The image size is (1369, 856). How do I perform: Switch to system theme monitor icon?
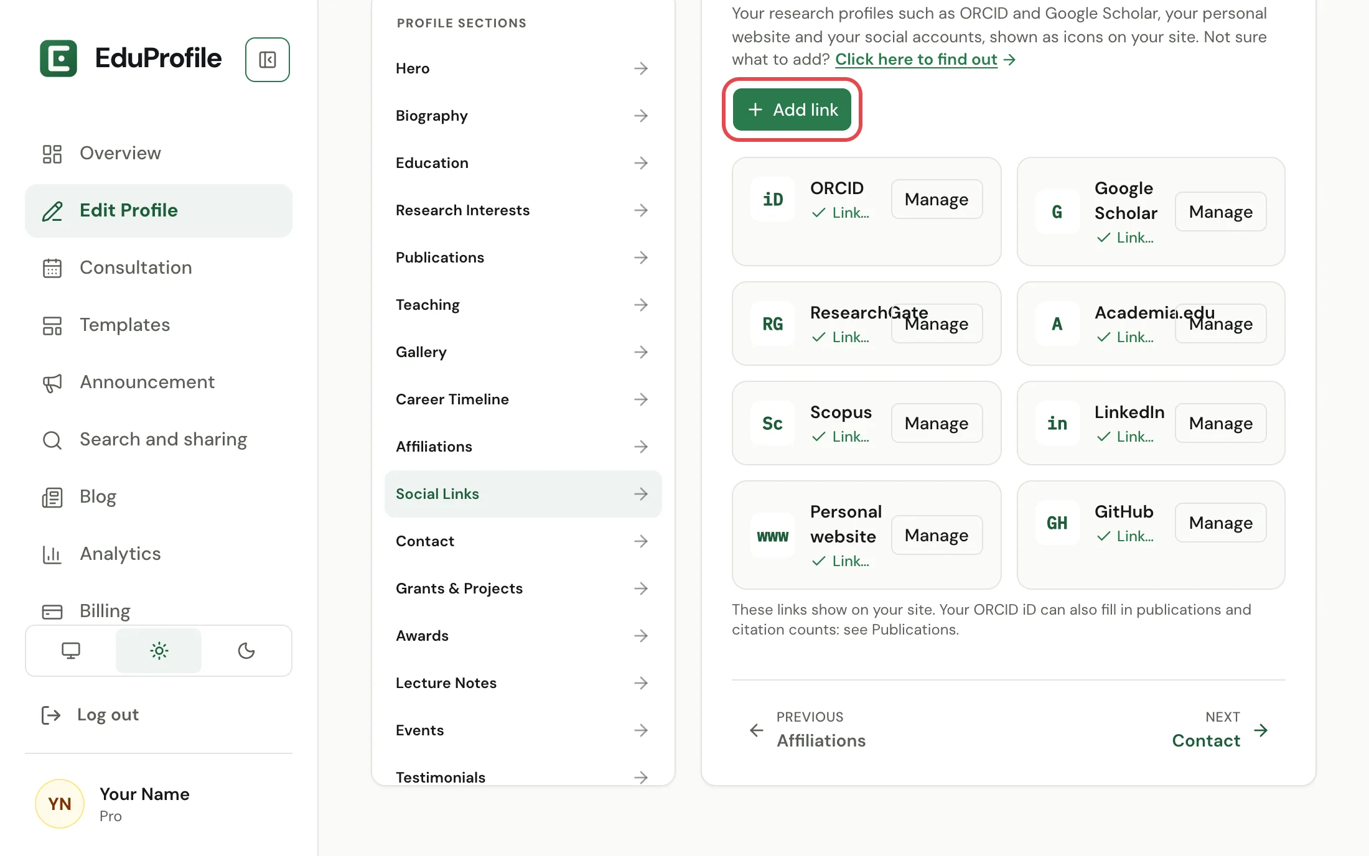71,651
